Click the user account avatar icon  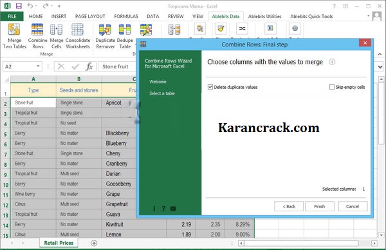tap(376, 16)
